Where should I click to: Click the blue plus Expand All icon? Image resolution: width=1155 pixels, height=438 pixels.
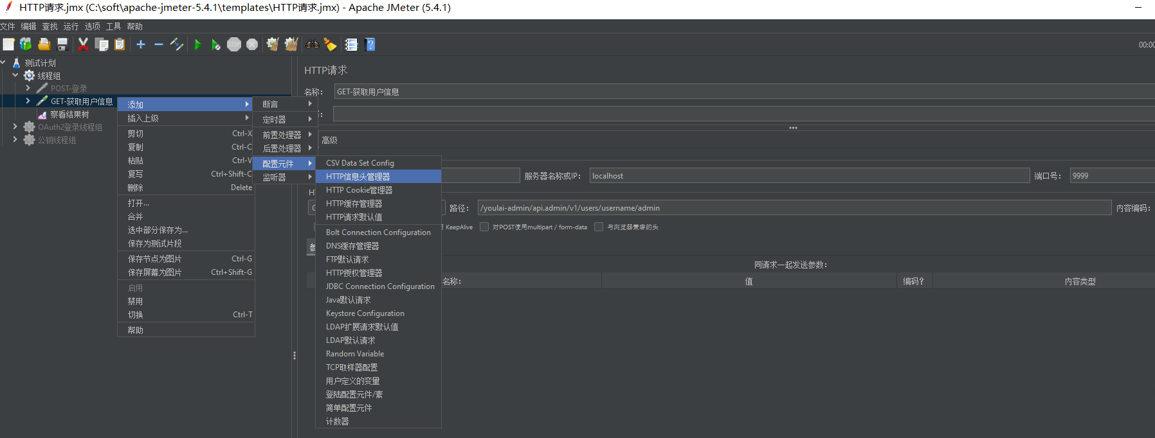[x=141, y=44]
